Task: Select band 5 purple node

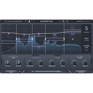Action: coord(73,39)
